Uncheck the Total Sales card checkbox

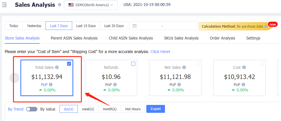(x=69, y=64)
